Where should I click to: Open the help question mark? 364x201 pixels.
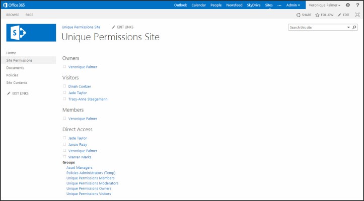coord(358,5)
